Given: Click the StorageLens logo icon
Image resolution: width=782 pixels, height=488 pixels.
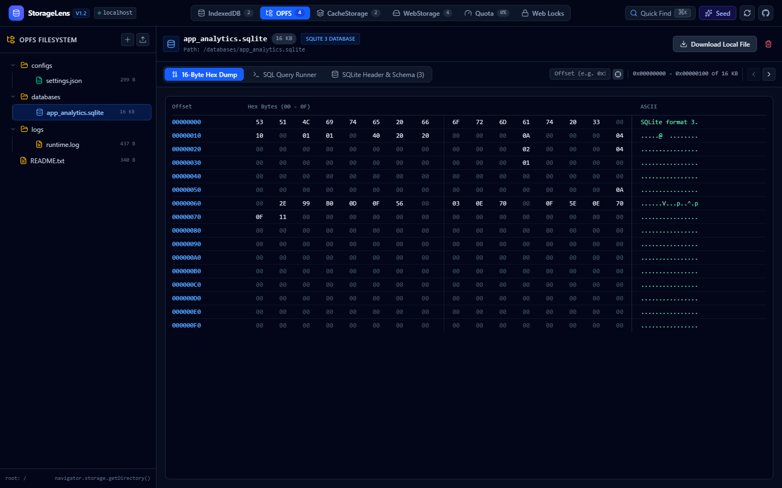Looking at the screenshot, I should point(16,13).
